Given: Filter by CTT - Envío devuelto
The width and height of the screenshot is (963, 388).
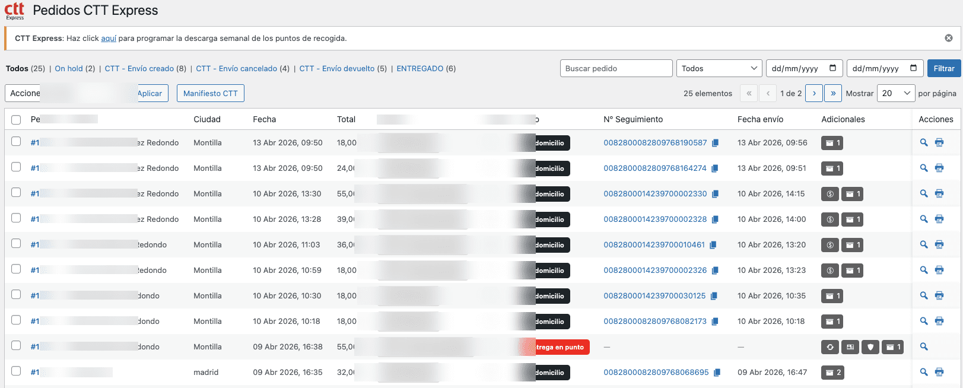Looking at the screenshot, I should pos(337,68).
